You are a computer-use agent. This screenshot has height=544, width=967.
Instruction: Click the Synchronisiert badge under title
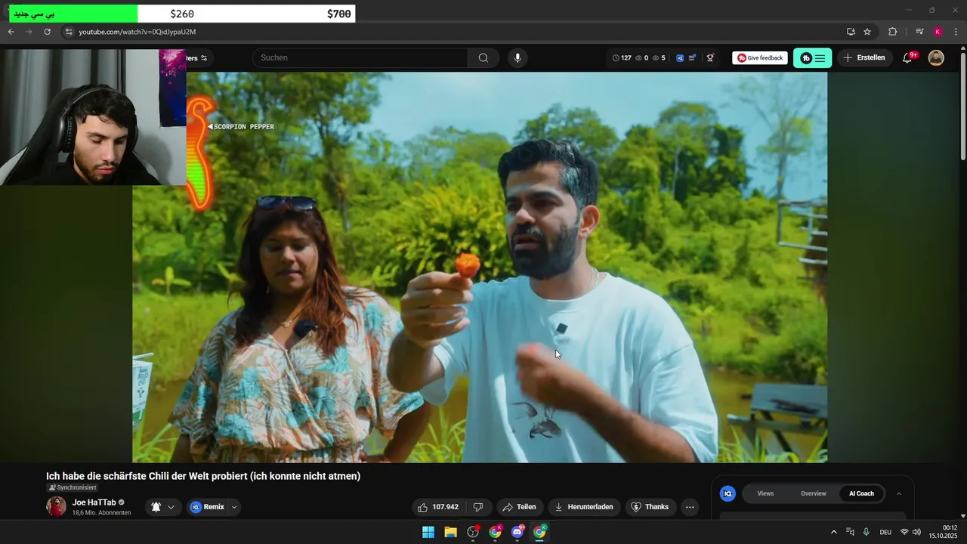click(73, 488)
